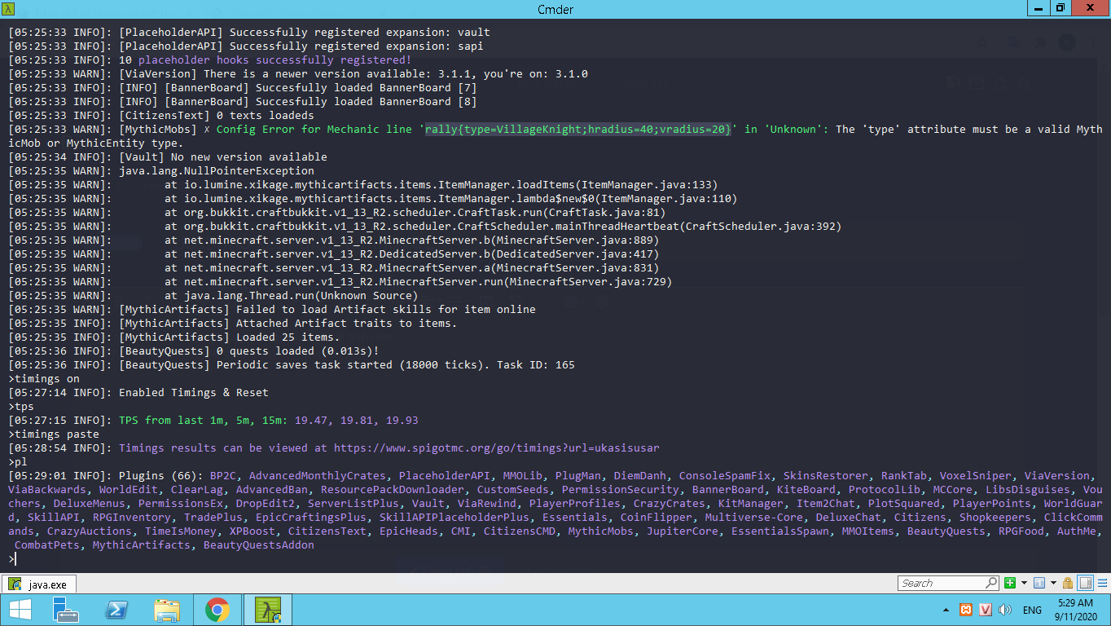Viewport: 1111px width, 626px height.
Task: Toggle the volume speaker tray icon
Action: click(1005, 610)
